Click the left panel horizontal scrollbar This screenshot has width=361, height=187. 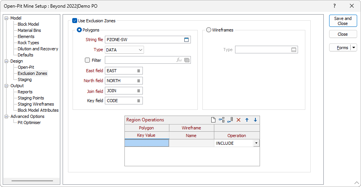pyautogui.click(x=32, y=181)
